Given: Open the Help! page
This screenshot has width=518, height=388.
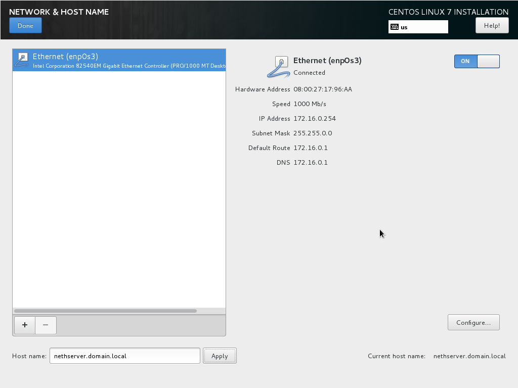Looking at the screenshot, I should 492,25.
